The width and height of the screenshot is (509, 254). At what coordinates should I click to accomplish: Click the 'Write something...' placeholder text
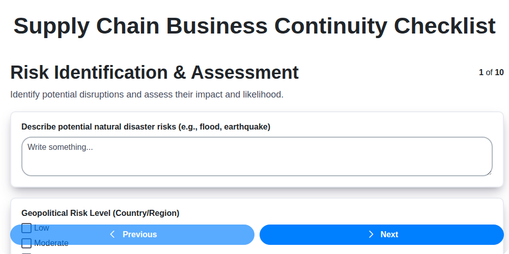(x=60, y=147)
